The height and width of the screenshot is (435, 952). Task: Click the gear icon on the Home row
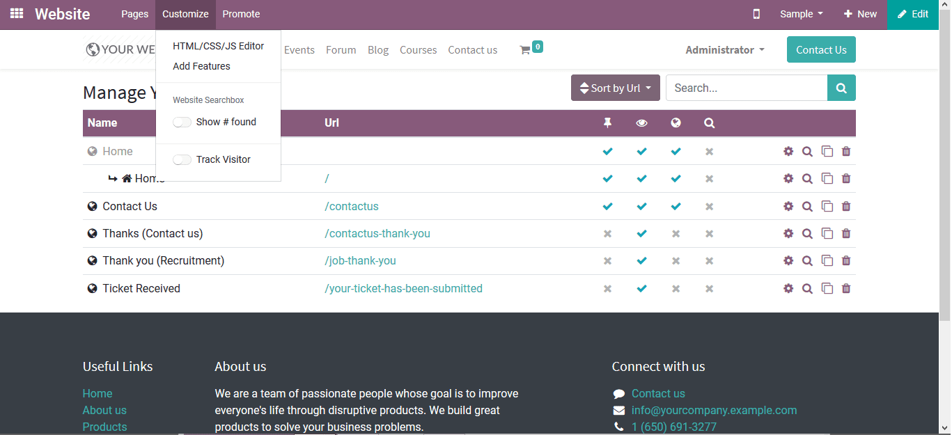pyautogui.click(x=788, y=151)
